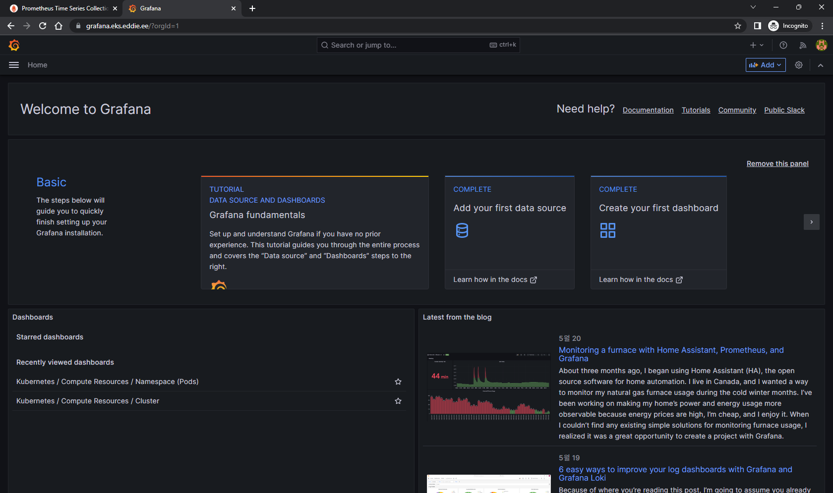The height and width of the screenshot is (493, 833).
Task: Star the Namespace (Pods) dashboard
Action: click(398, 382)
